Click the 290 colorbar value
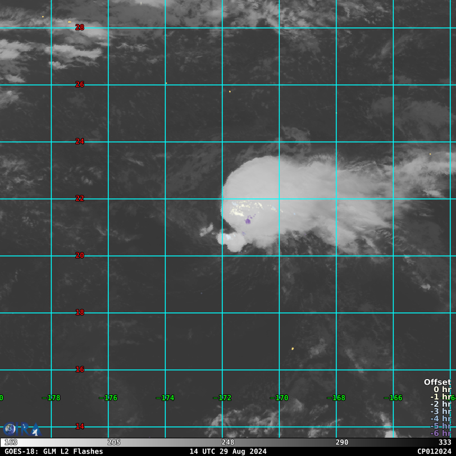Screen dimensions: 456x456 pyautogui.click(x=341, y=442)
